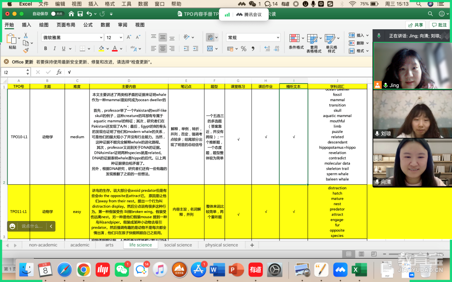The width and height of the screenshot is (452, 282).
Task: Click the 说点什么 chat input box
Action: [32, 226]
